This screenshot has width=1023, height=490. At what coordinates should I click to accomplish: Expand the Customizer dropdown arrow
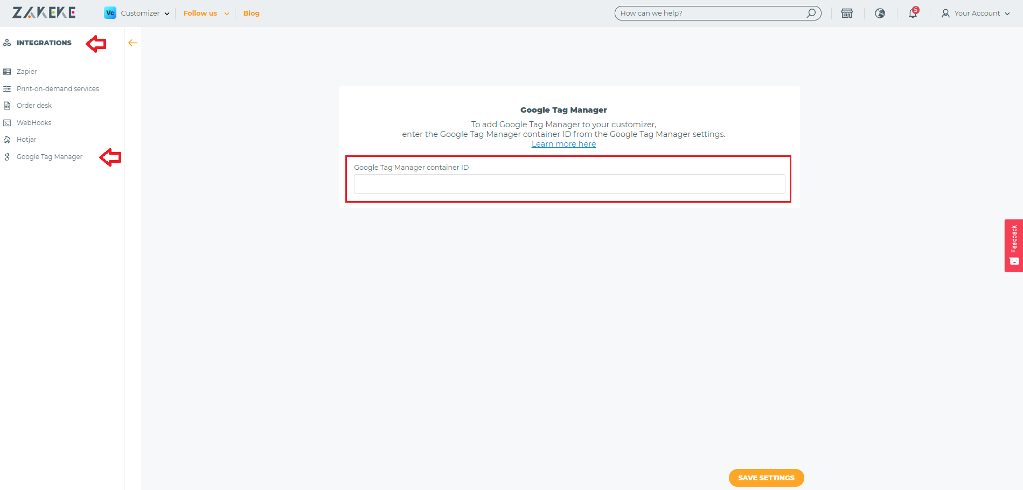coord(167,13)
